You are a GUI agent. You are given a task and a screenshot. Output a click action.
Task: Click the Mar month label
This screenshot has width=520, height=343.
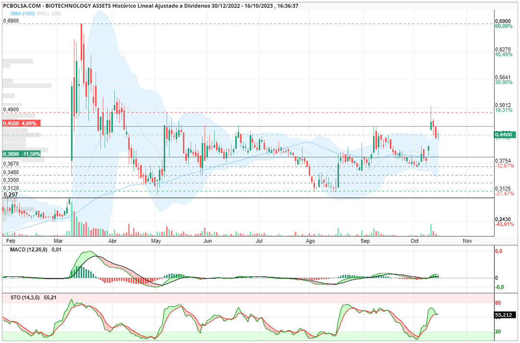pyautogui.click(x=58, y=241)
